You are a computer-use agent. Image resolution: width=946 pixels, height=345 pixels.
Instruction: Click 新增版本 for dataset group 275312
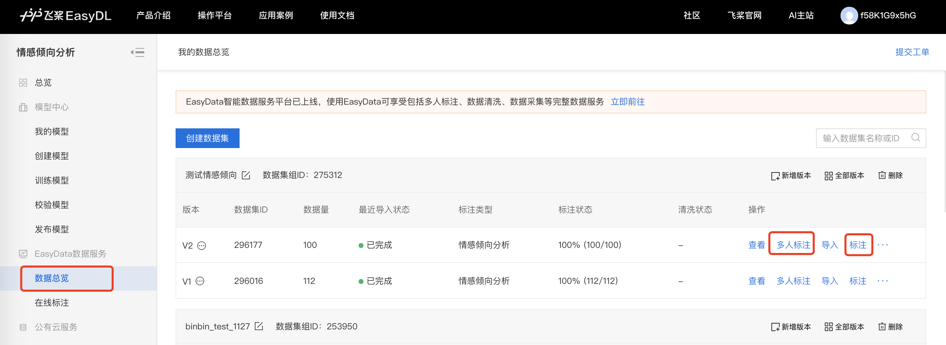[x=791, y=176]
